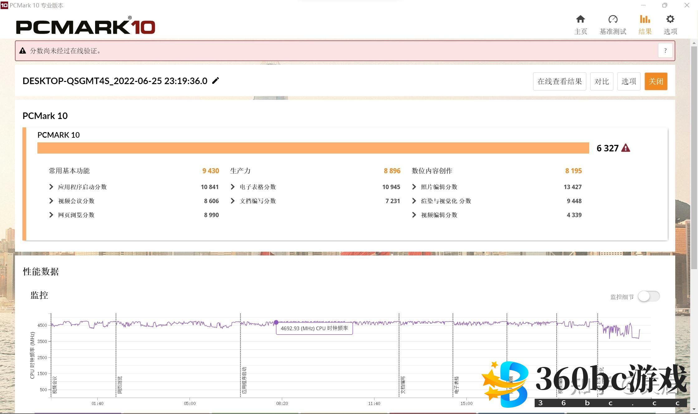Expand the 照片编辑分数 row
The image size is (698, 414).
(414, 187)
